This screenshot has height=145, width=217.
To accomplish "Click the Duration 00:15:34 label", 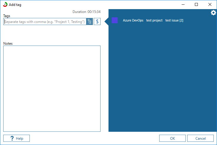I will point(86,12).
